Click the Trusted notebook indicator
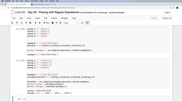The width and height of the screenshot is (182, 102). [154, 18]
